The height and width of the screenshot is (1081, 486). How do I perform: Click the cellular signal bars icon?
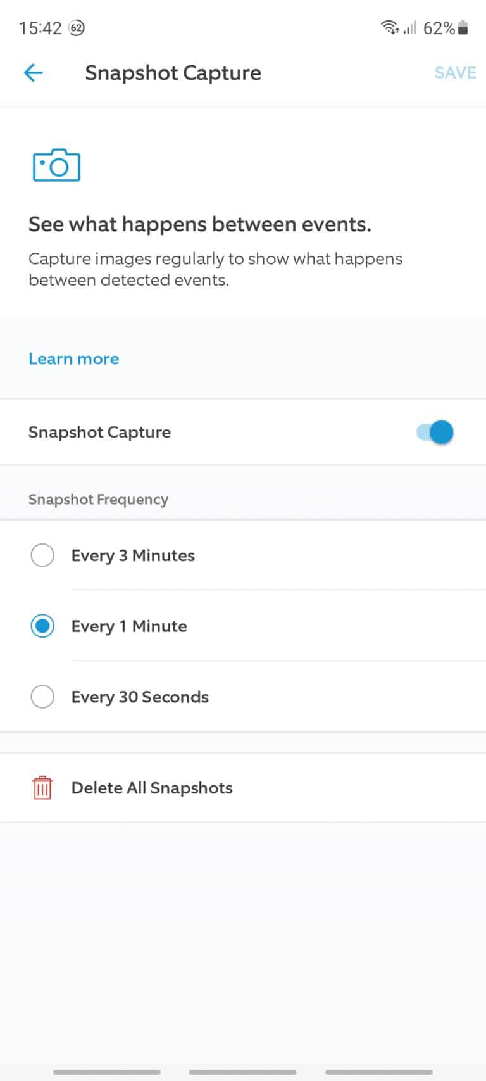tap(410, 28)
